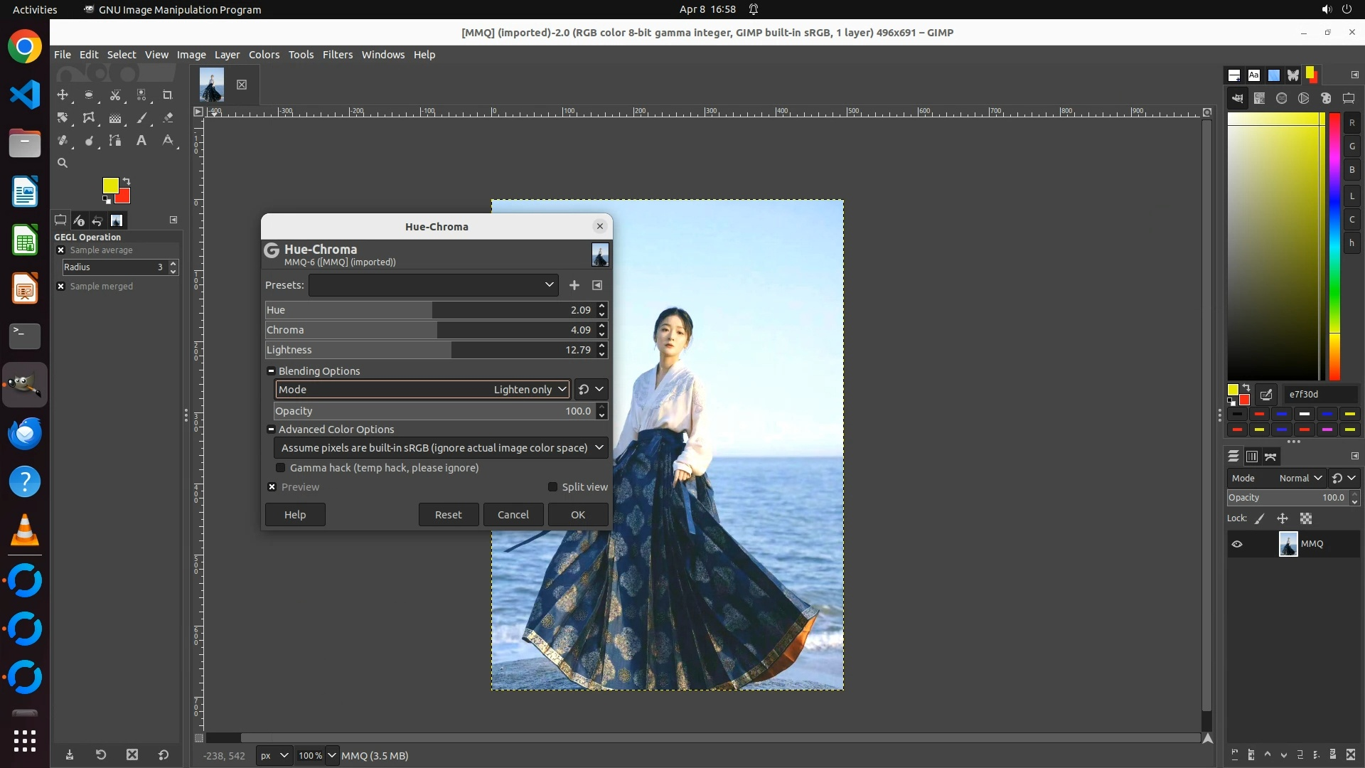Image resolution: width=1365 pixels, height=768 pixels.
Task: Click the yellow foreground color swatch
Action: [x=109, y=185]
